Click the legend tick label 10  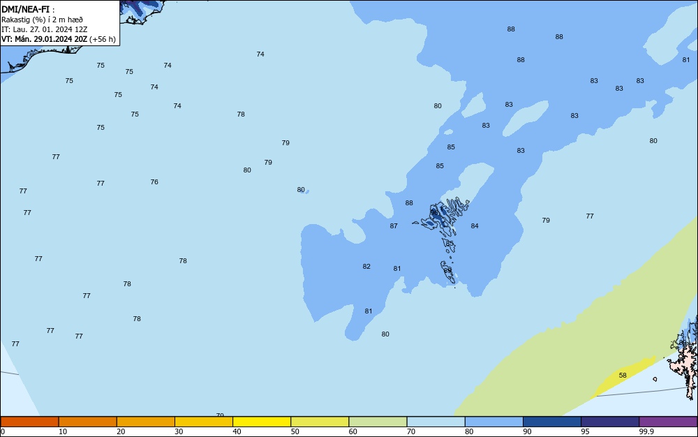pyautogui.click(x=63, y=431)
